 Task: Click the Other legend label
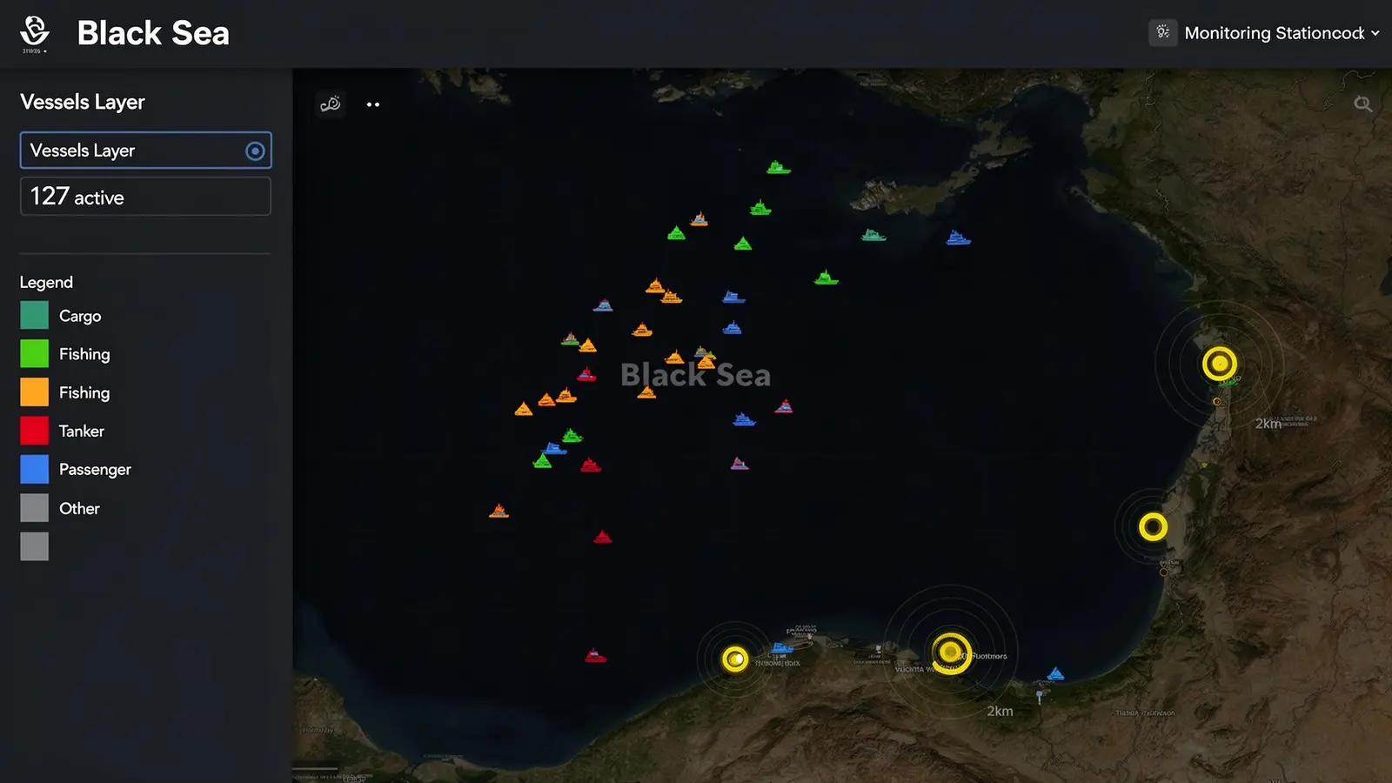[79, 508]
